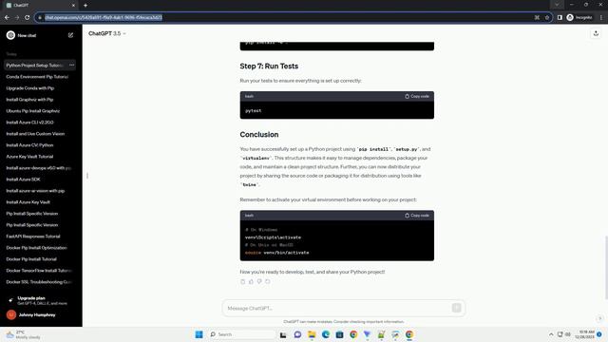Click the page vertical scrollbar thumb
Image resolution: width=608 pixels, height=342 pixels.
[606, 268]
